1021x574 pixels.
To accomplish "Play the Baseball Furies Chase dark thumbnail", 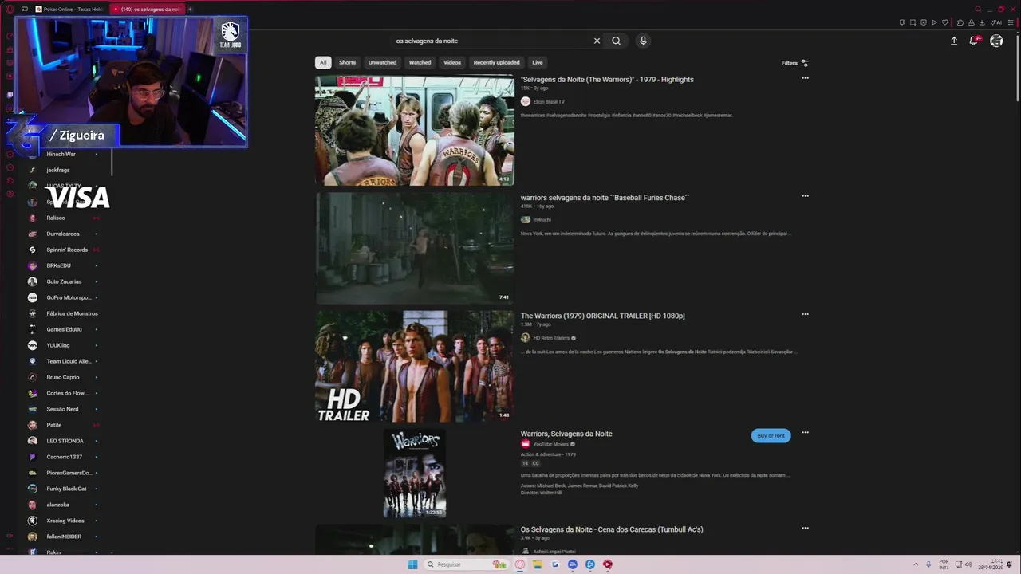I will (415, 249).
